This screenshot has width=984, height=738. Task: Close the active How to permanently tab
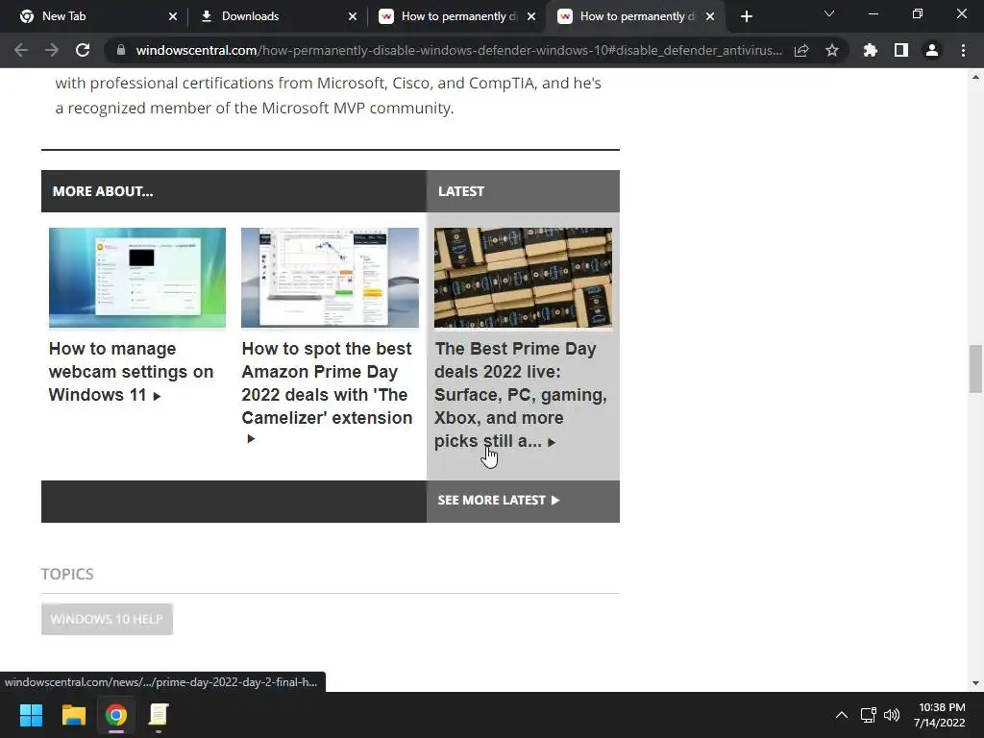coord(710,16)
